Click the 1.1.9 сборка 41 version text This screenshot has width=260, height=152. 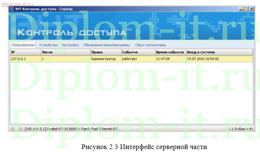(x=240, y=129)
